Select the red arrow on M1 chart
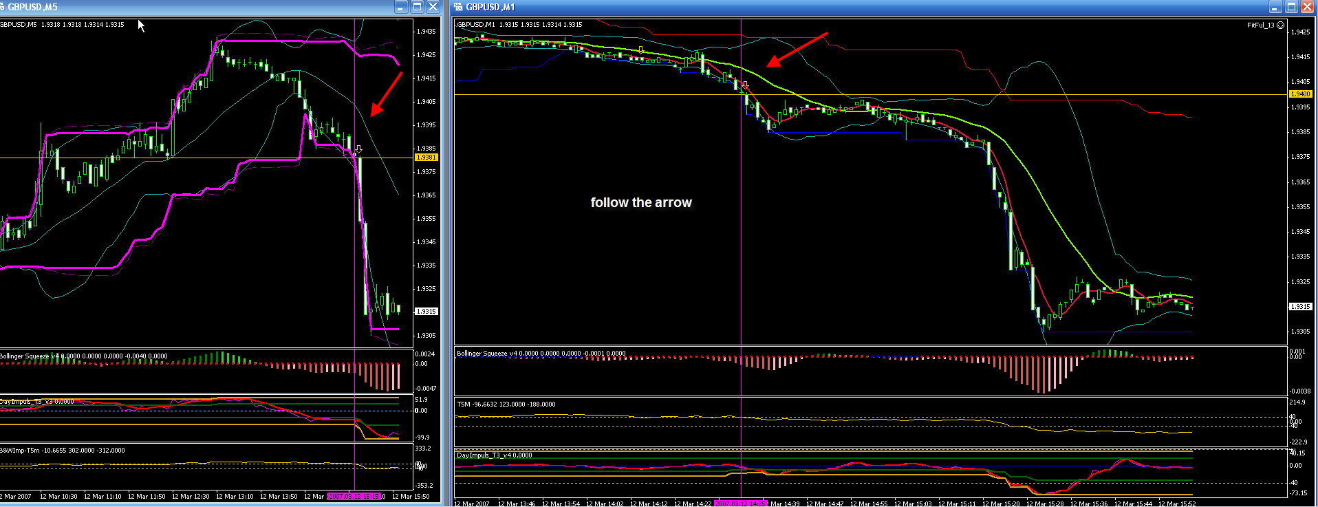This screenshot has height=507, width=1318. click(x=797, y=50)
